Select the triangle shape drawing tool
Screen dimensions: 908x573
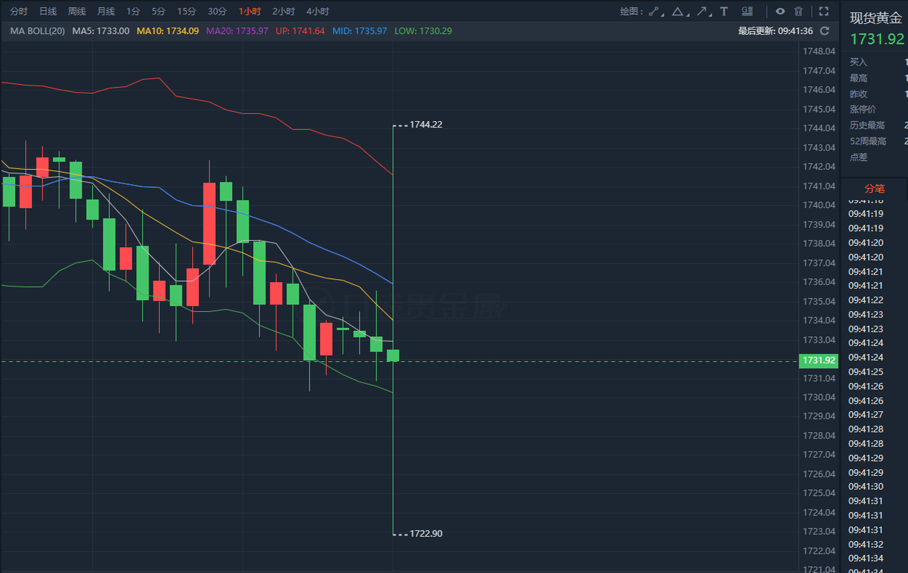pyautogui.click(x=678, y=12)
